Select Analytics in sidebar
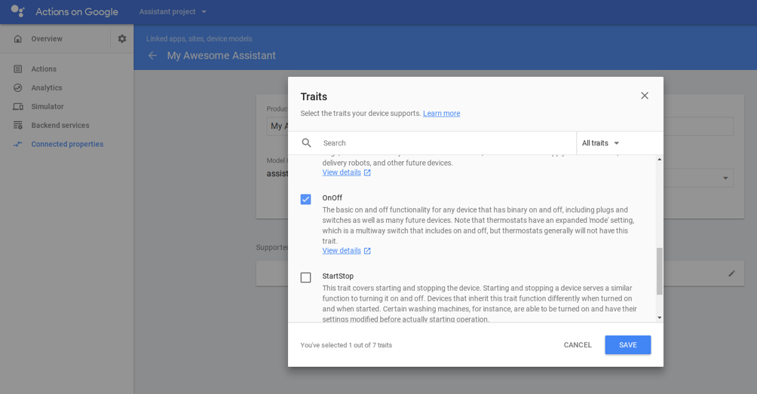The height and width of the screenshot is (394, 757). 47,88
